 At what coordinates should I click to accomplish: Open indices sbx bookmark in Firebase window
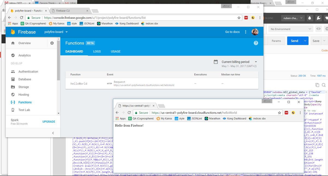[x=150, y=23]
